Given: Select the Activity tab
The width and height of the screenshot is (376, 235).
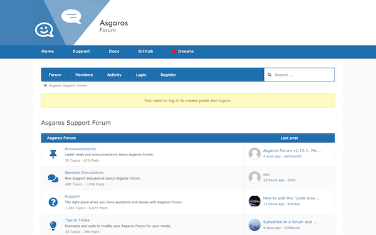Looking at the screenshot, I should (x=114, y=75).
